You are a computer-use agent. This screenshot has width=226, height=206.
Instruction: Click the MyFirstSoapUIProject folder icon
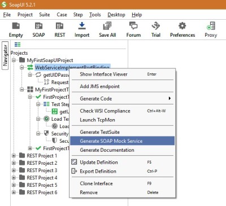pyautogui.click(x=22, y=60)
